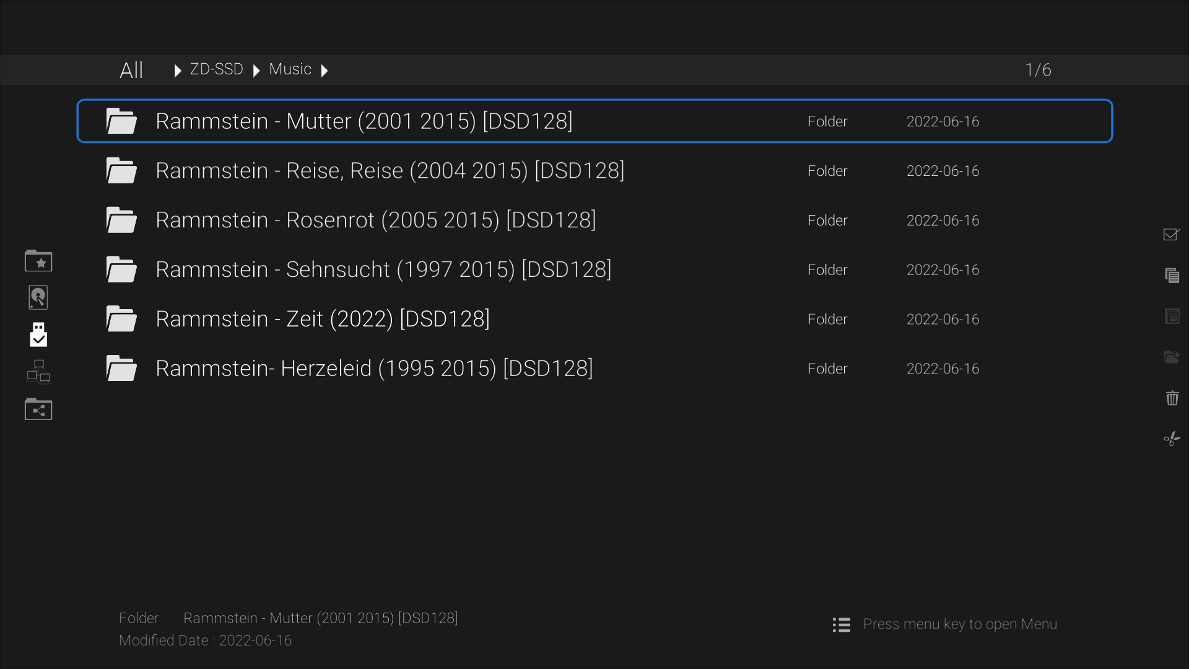The height and width of the screenshot is (669, 1189).
Task: Click the Modified Date : 2022-06-16 status text
Action: [x=205, y=641]
